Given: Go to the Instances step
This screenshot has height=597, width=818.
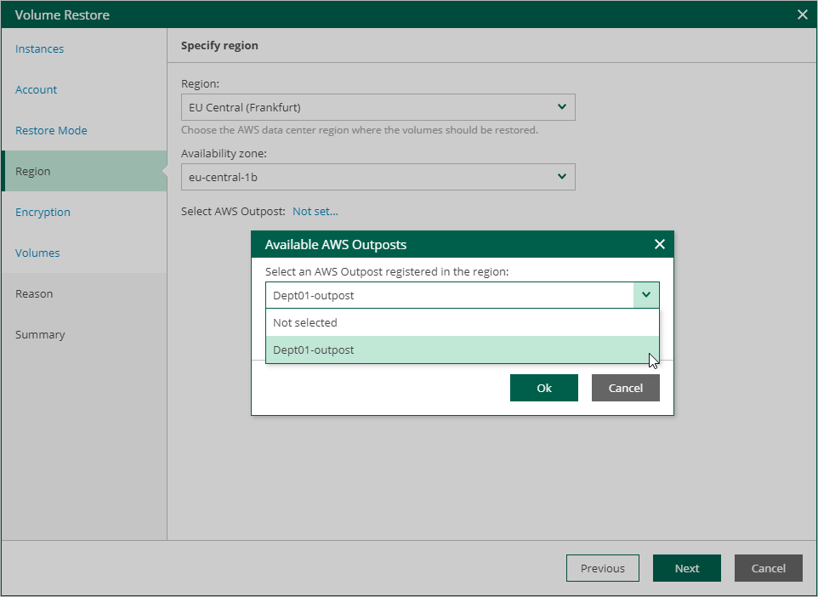Looking at the screenshot, I should tap(39, 48).
